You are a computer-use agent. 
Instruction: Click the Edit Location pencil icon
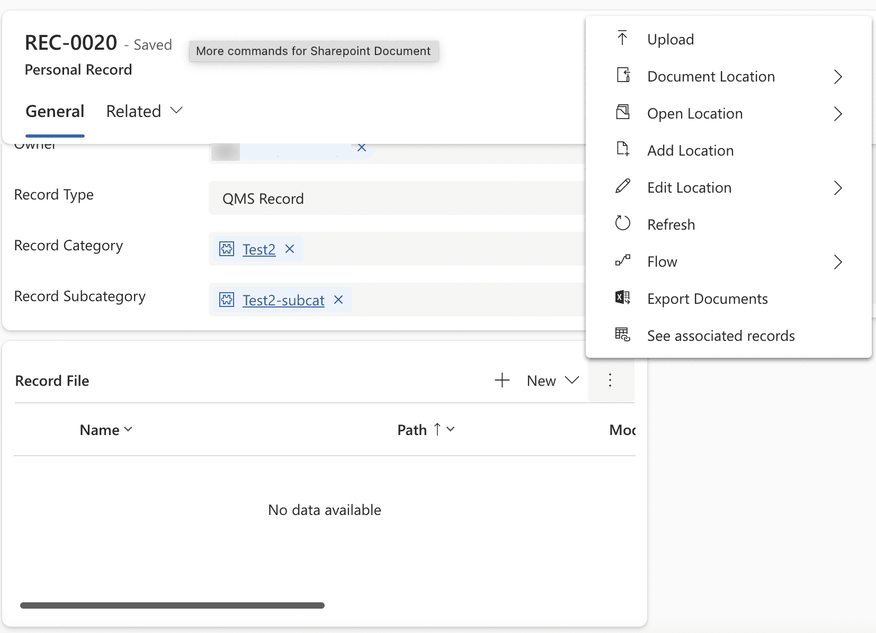(623, 186)
